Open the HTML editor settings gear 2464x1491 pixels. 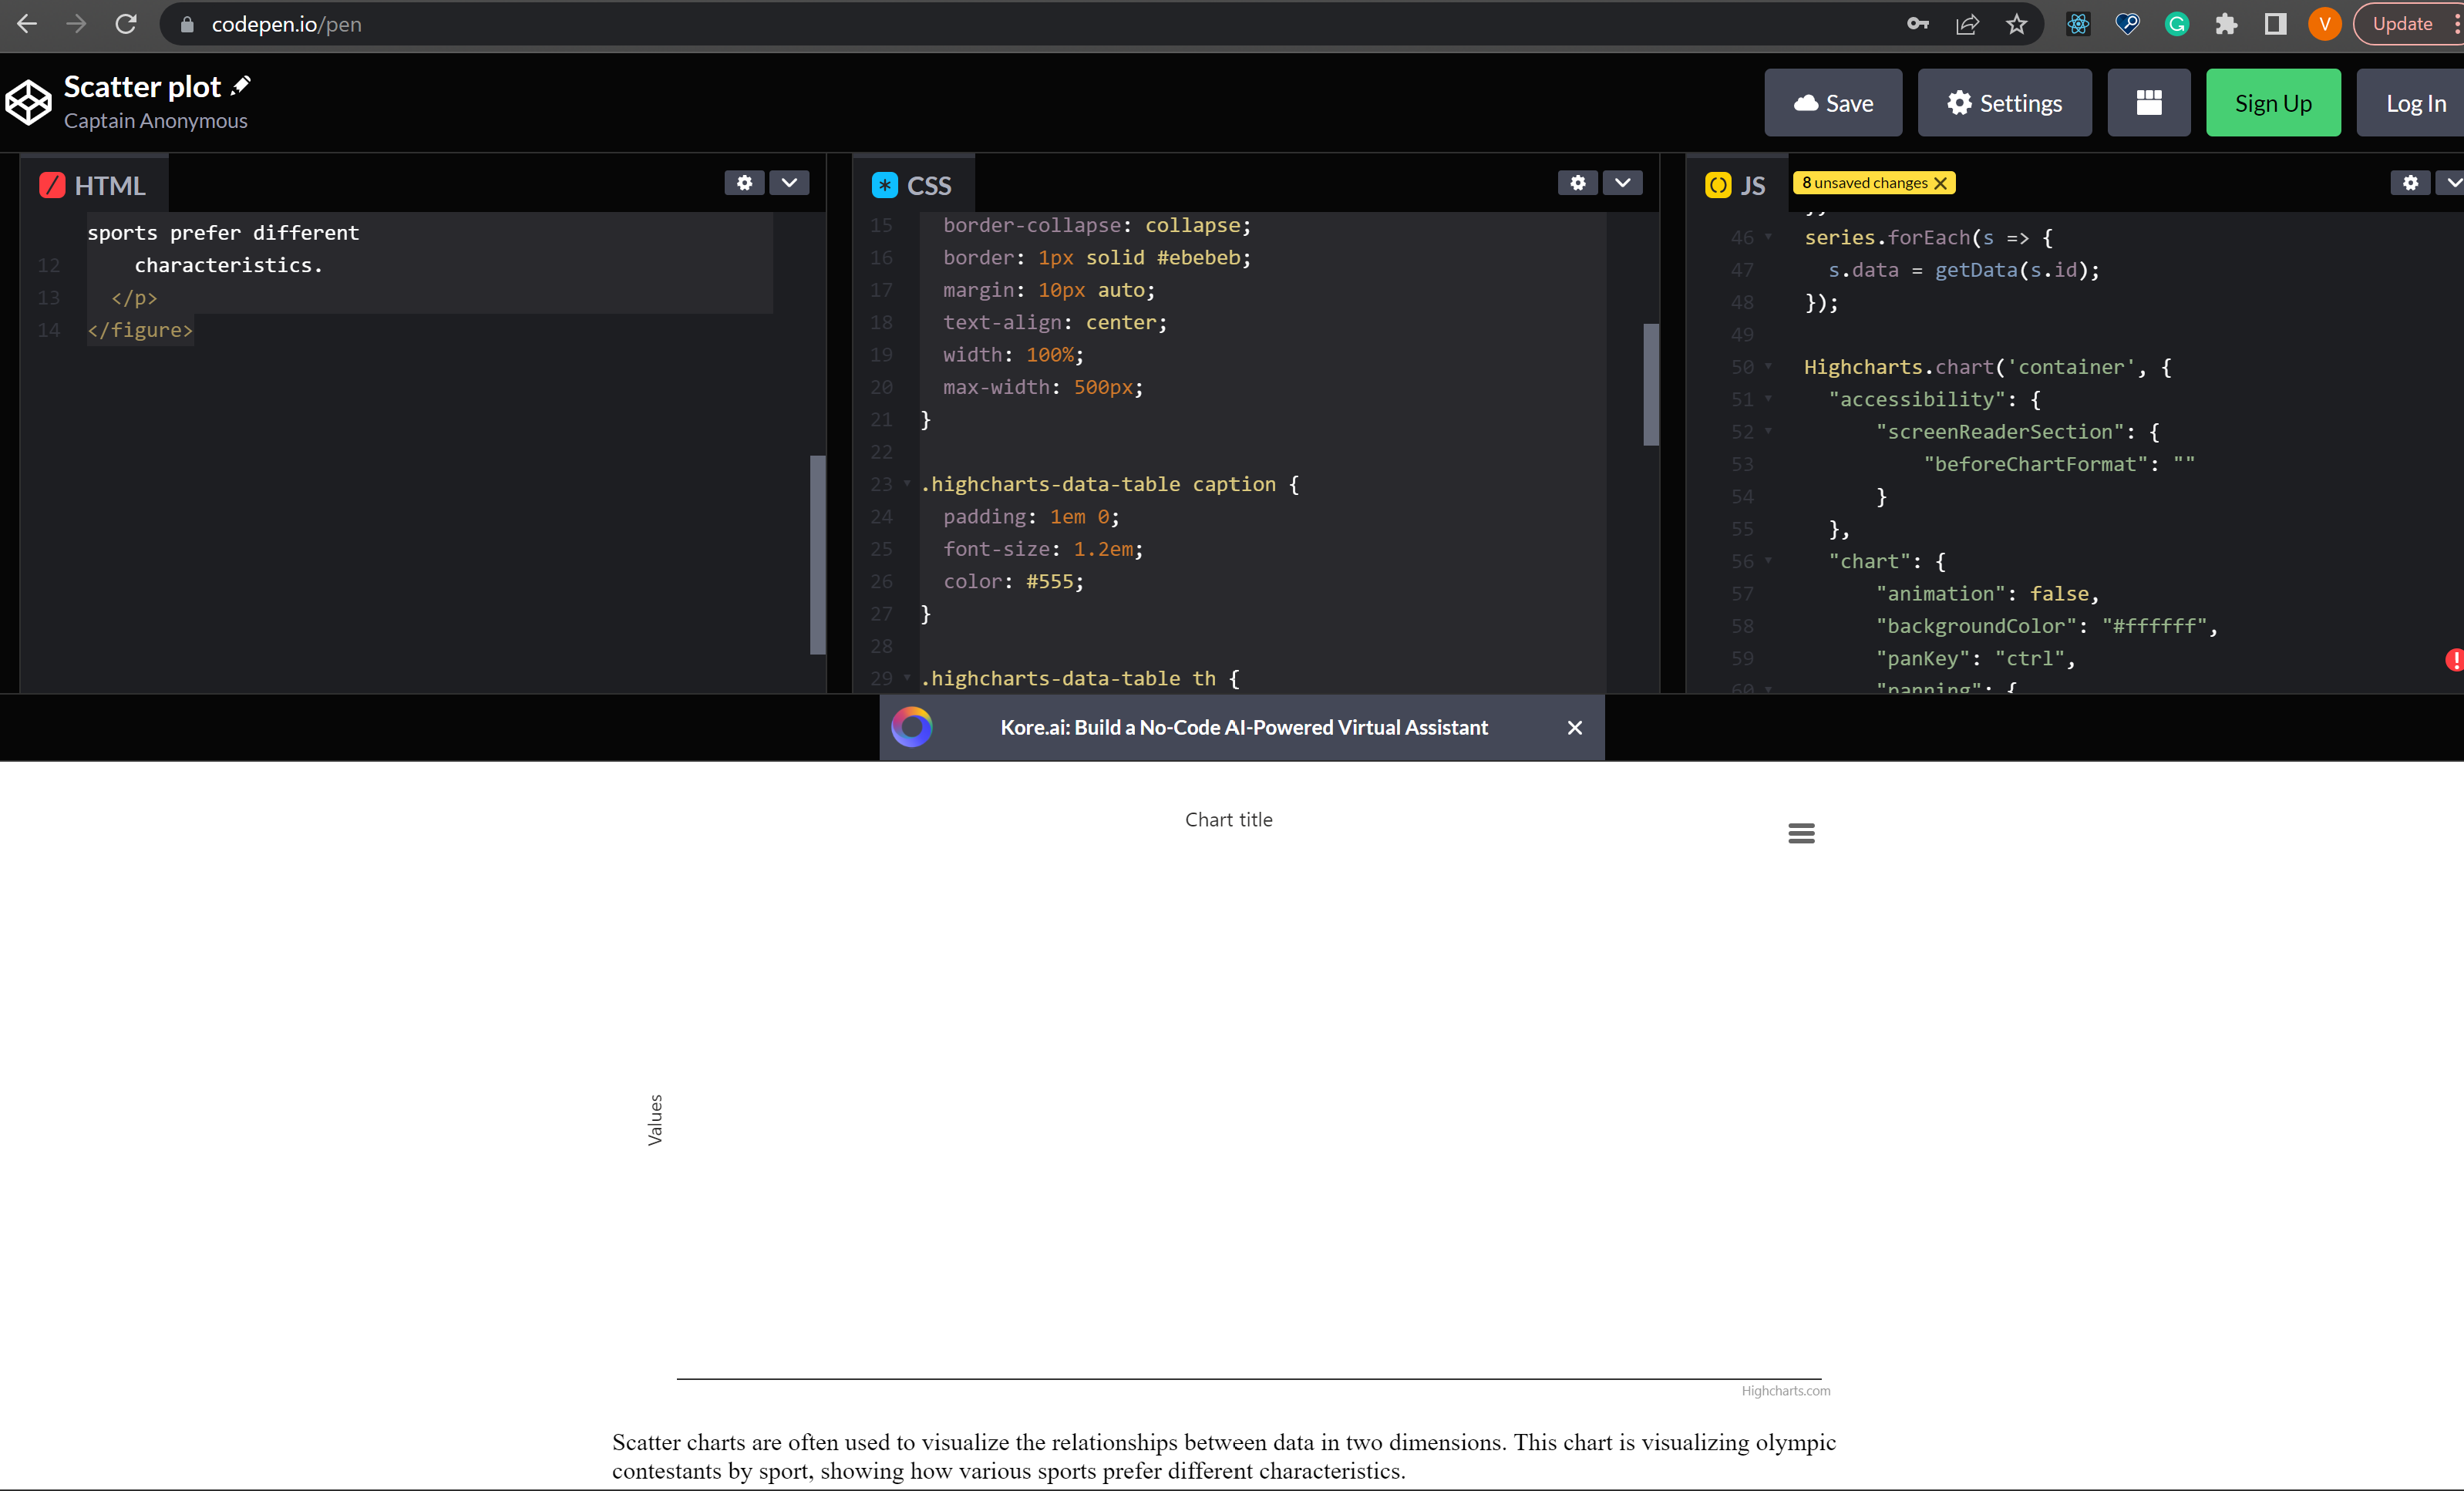744,183
